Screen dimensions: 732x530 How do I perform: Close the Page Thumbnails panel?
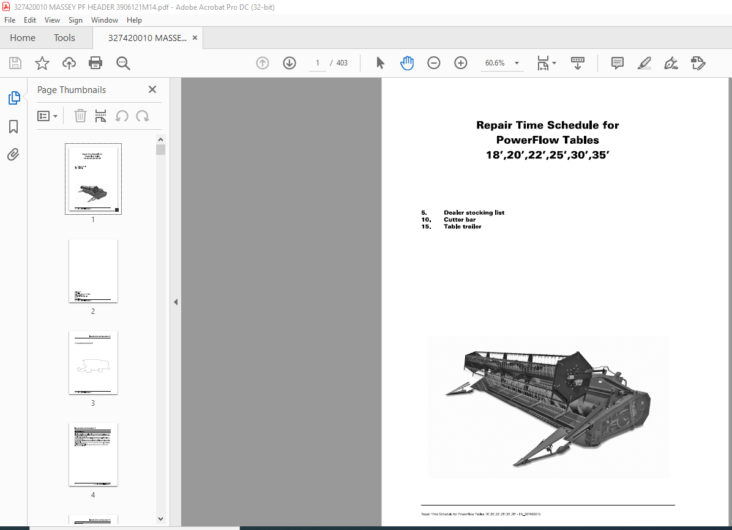coord(152,89)
